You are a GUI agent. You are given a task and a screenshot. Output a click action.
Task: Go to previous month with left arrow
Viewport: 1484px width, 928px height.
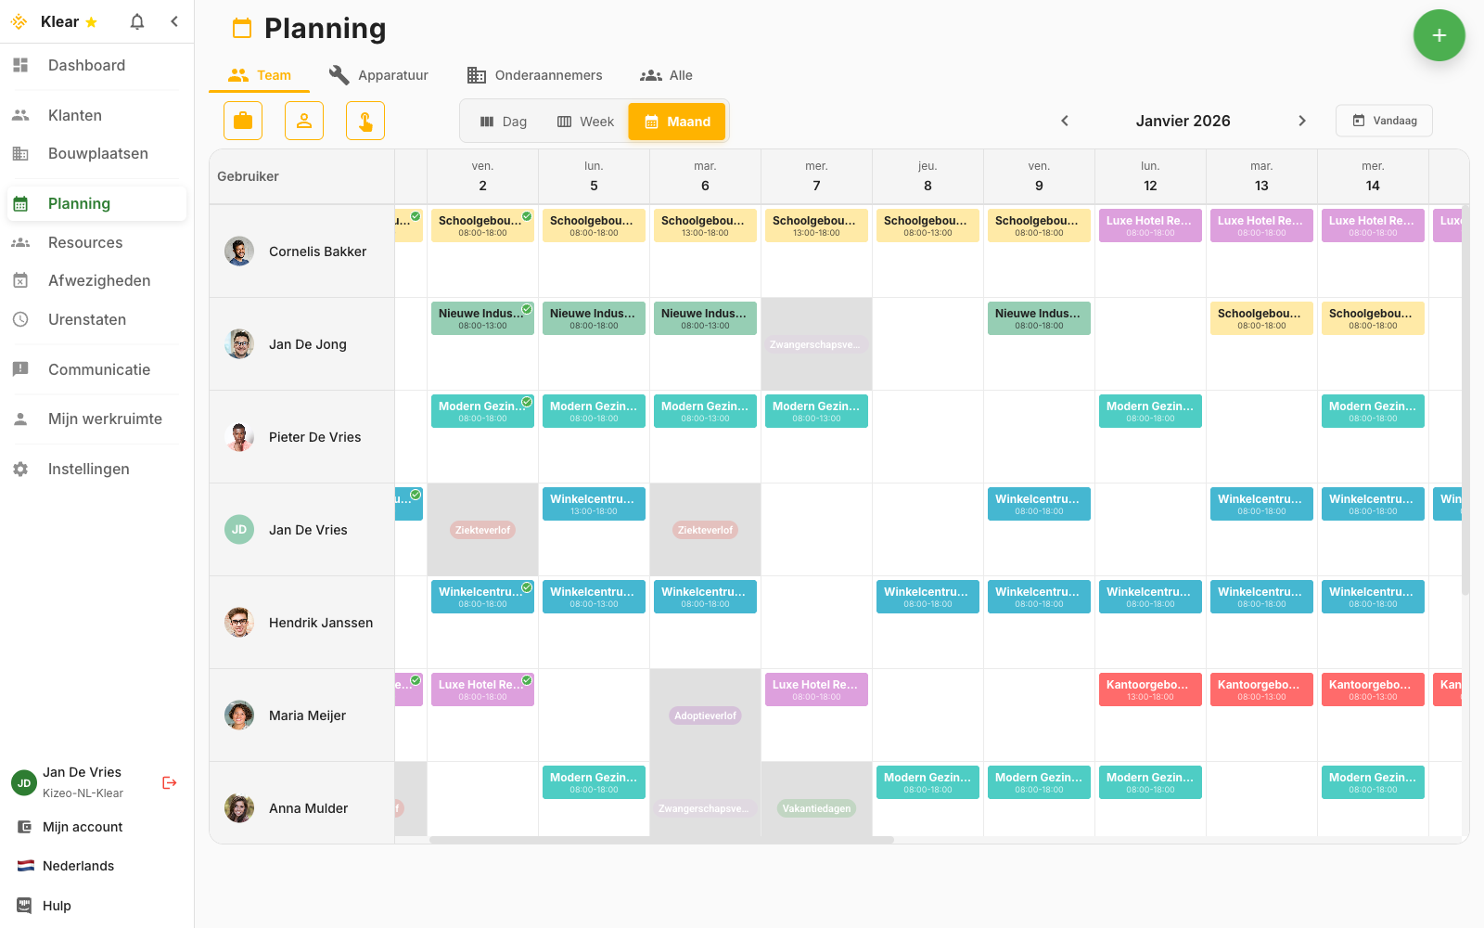pos(1065,121)
